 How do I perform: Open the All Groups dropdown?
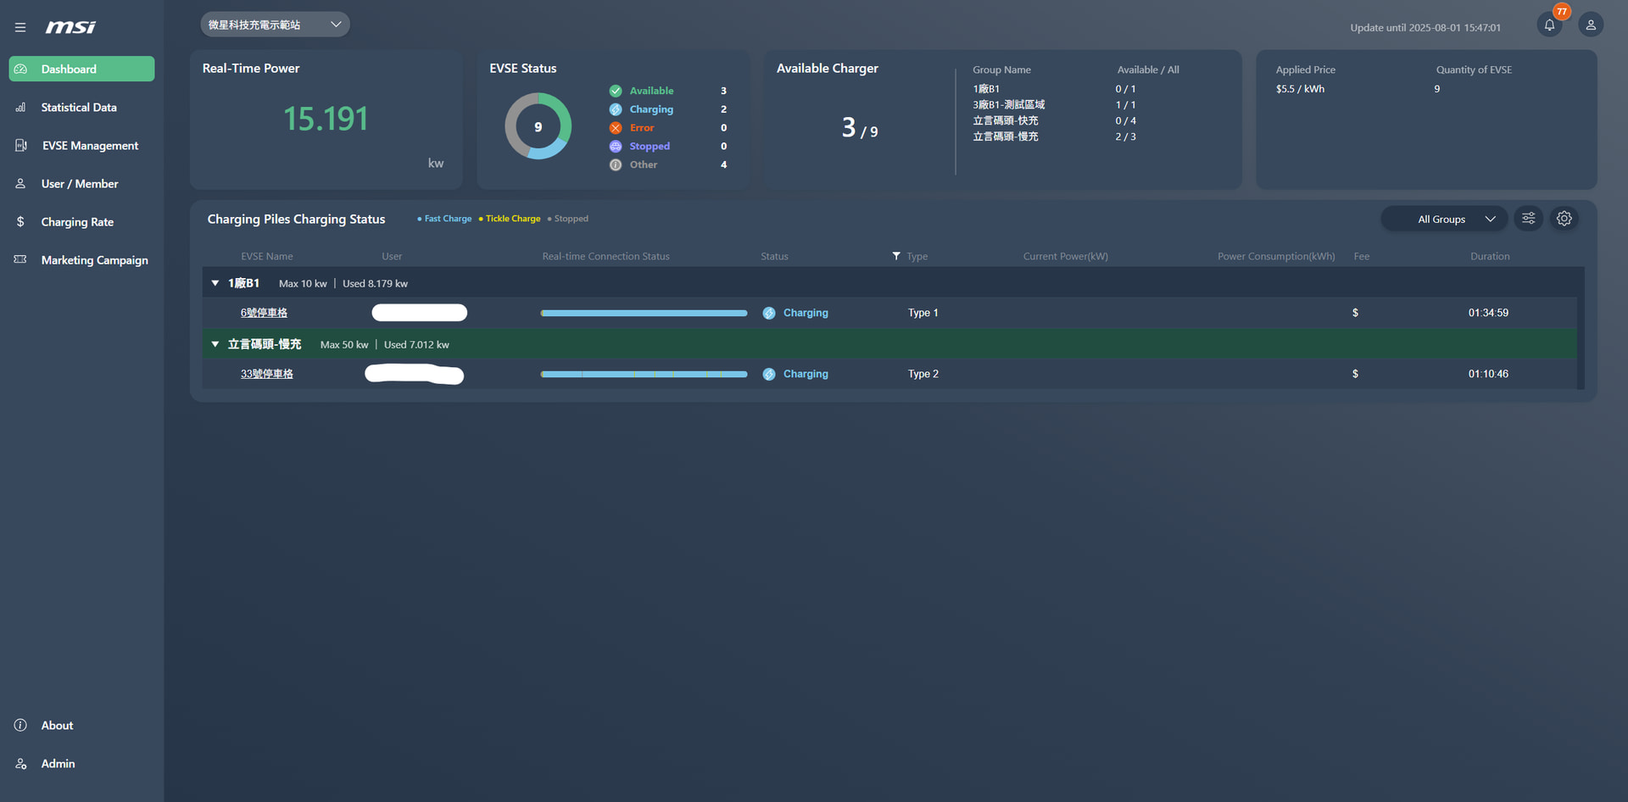click(x=1444, y=219)
